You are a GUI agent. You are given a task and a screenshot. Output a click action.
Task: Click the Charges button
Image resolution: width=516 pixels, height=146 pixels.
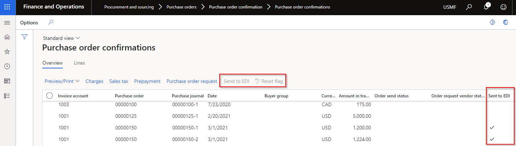[x=94, y=81]
